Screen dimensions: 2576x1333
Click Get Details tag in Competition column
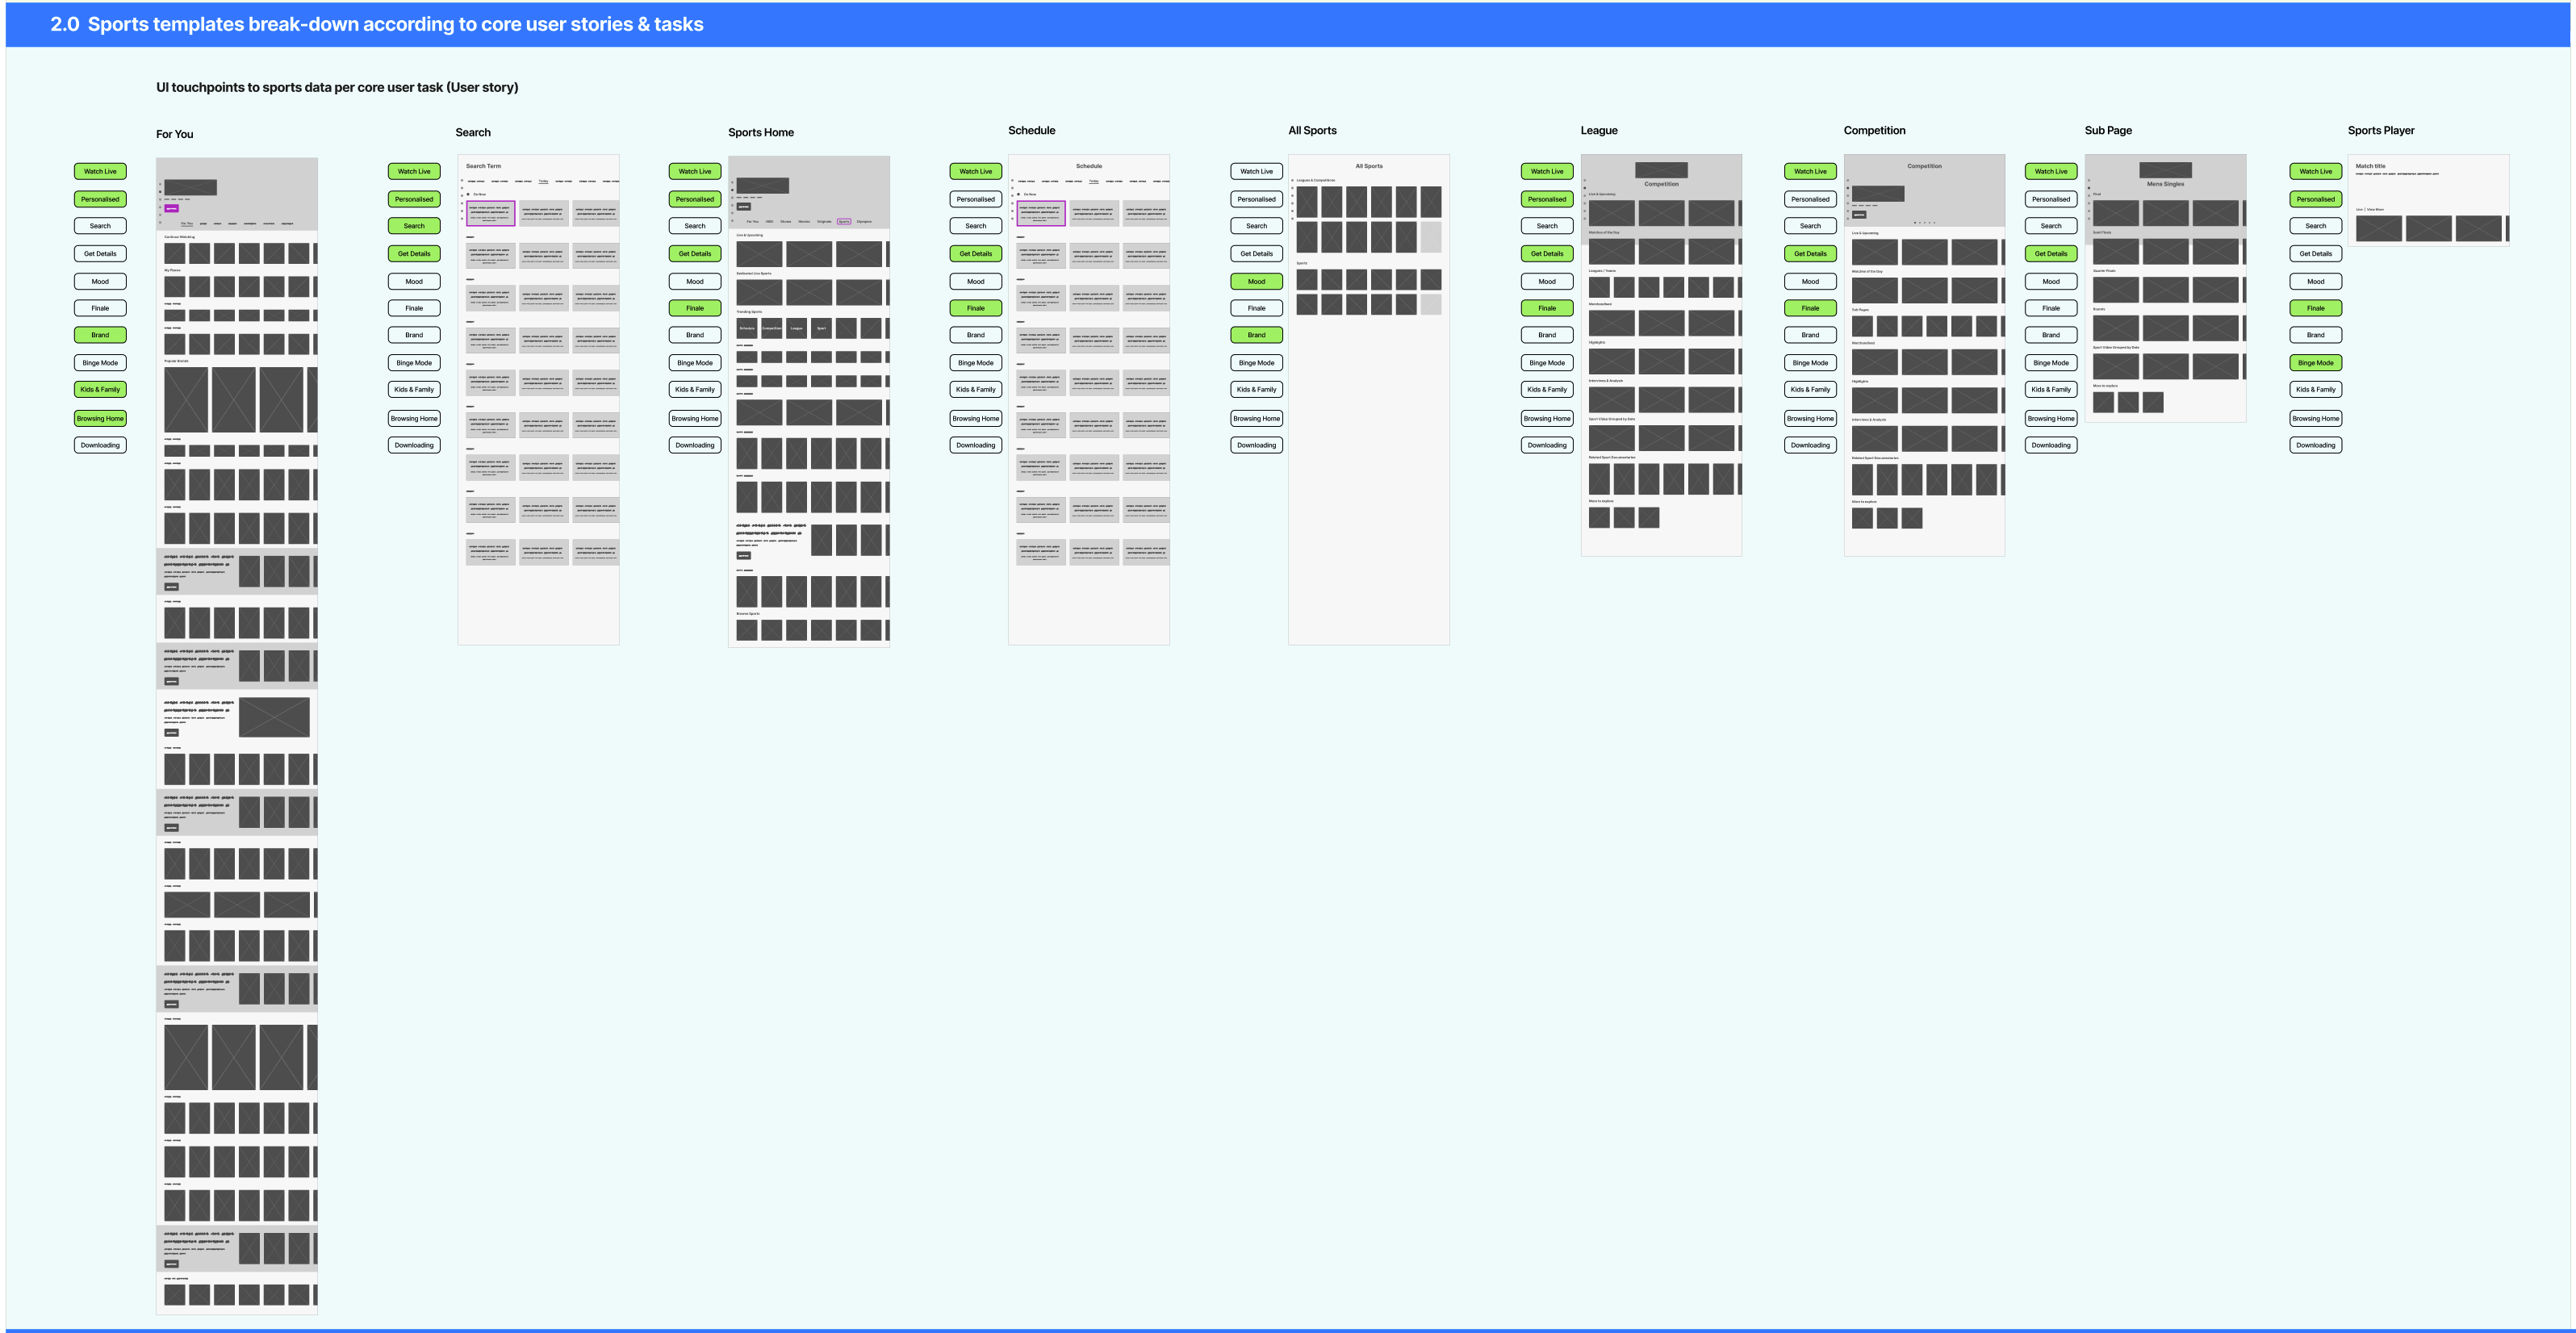tap(1810, 254)
